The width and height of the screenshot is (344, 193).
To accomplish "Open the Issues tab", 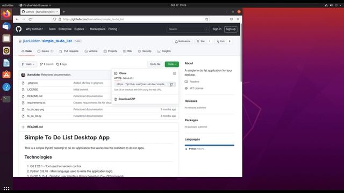I will [45, 51].
